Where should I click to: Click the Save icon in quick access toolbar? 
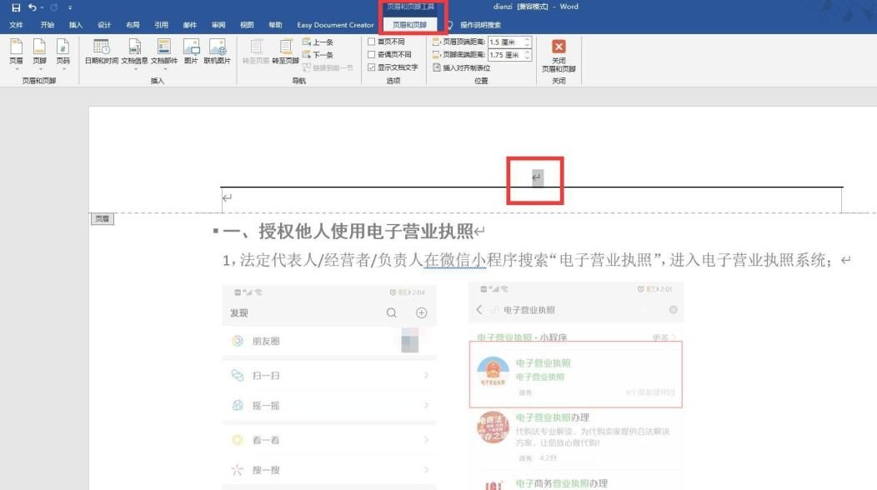click(16, 7)
